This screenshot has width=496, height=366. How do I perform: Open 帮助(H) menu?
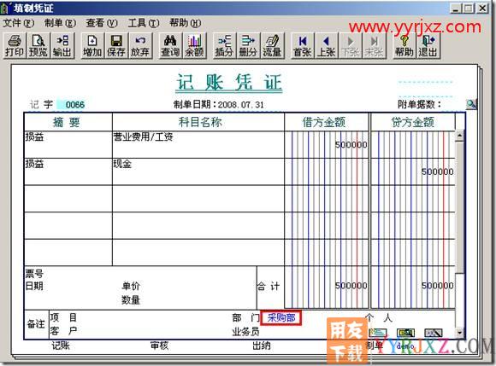coord(185,23)
